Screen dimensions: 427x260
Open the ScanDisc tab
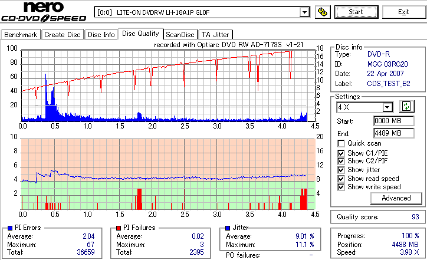click(x=180, y=35)
